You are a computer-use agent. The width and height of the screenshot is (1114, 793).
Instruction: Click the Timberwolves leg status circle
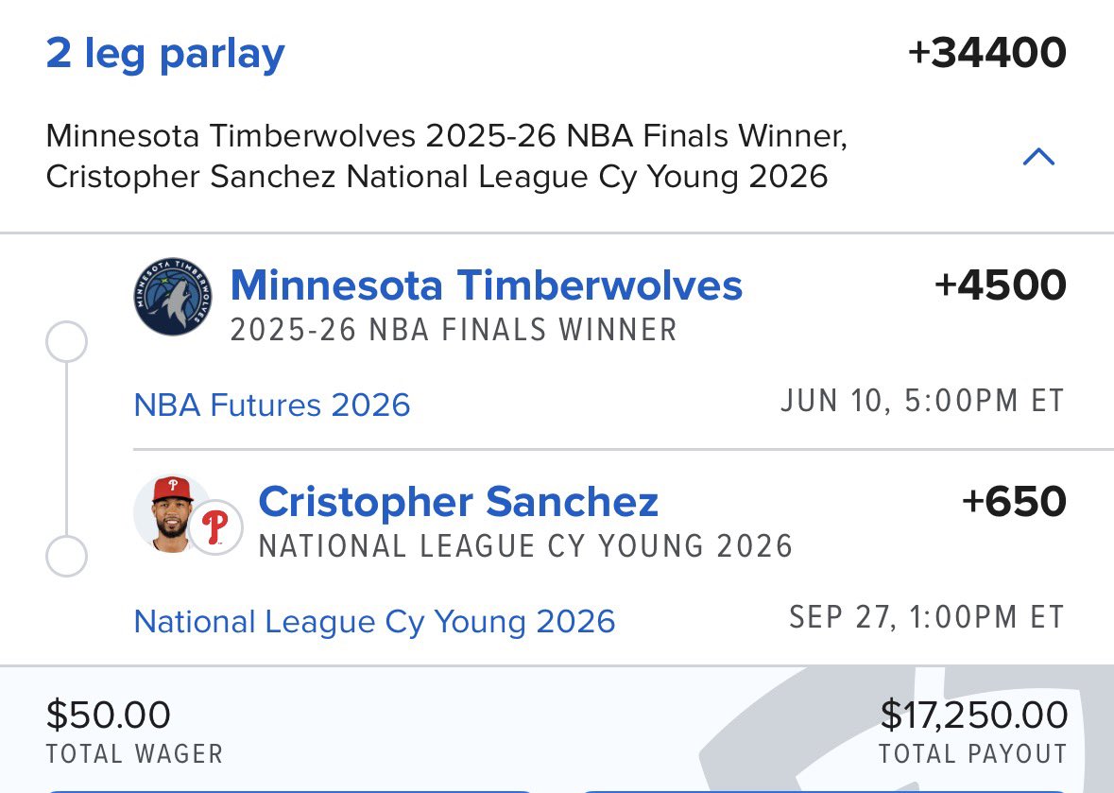point(66,342)
